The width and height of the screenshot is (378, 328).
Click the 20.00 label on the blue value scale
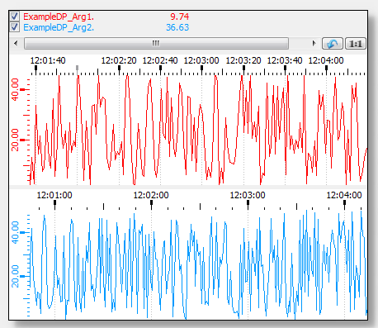pyautogui.click(x=16, y=276)
